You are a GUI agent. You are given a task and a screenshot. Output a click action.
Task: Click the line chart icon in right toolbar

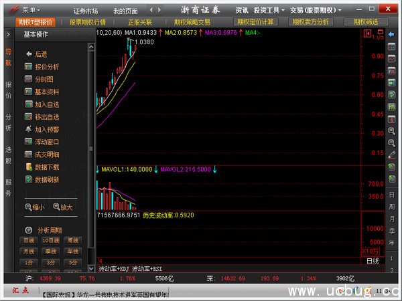pyautogui.click(x=391, y=59)
